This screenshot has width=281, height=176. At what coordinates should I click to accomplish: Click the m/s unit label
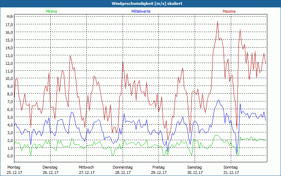[x=10, y=17]
